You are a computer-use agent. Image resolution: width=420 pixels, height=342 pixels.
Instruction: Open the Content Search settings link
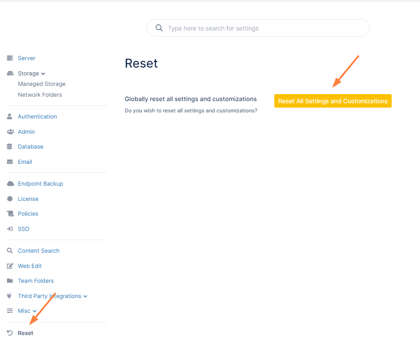coord(38,251)
